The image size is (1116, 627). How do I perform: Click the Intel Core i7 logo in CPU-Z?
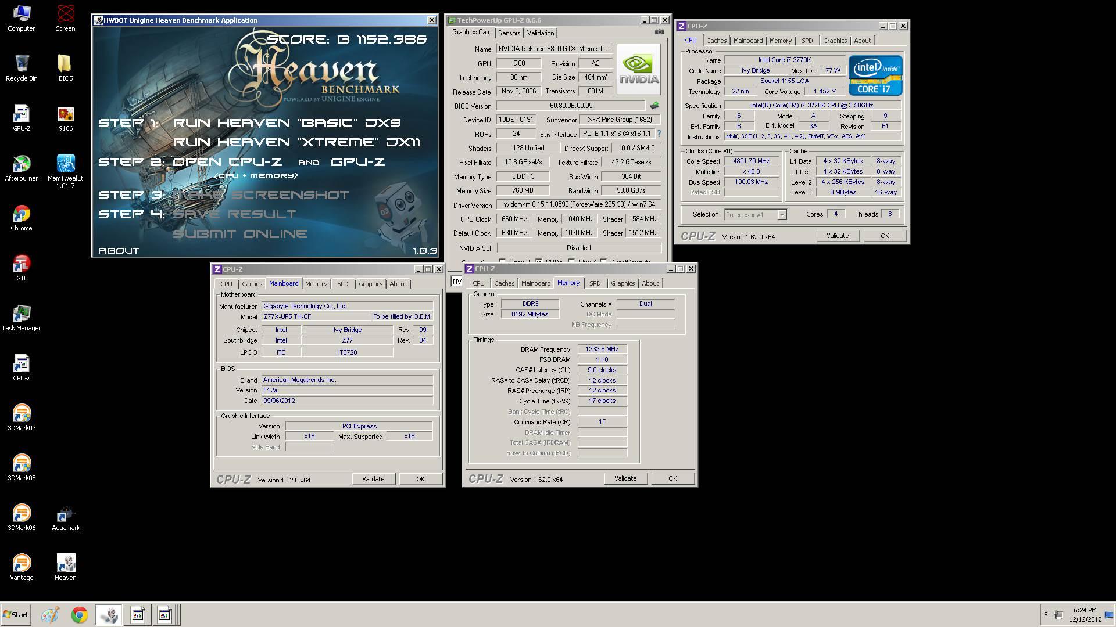pos(875,75)
